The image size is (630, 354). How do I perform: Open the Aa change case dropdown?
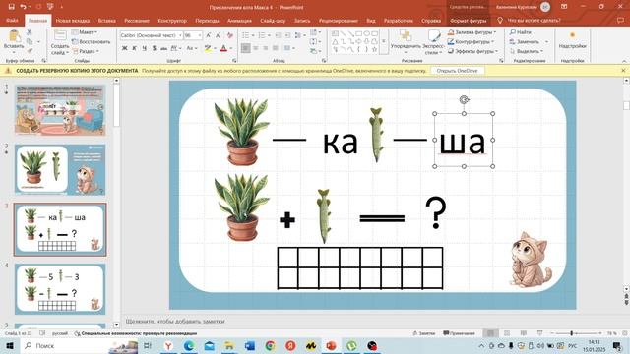tap(191, 48)
